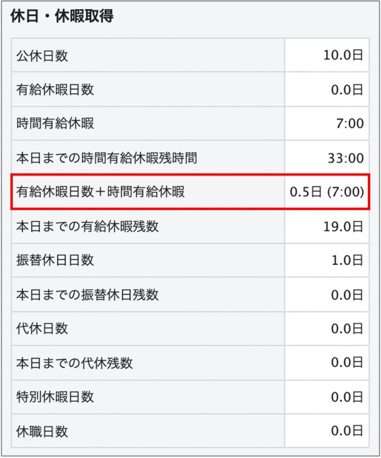Select the 本日までの振替休日残数 label
The height and width of the screenshot is (458, 381).
pos(87,295)
